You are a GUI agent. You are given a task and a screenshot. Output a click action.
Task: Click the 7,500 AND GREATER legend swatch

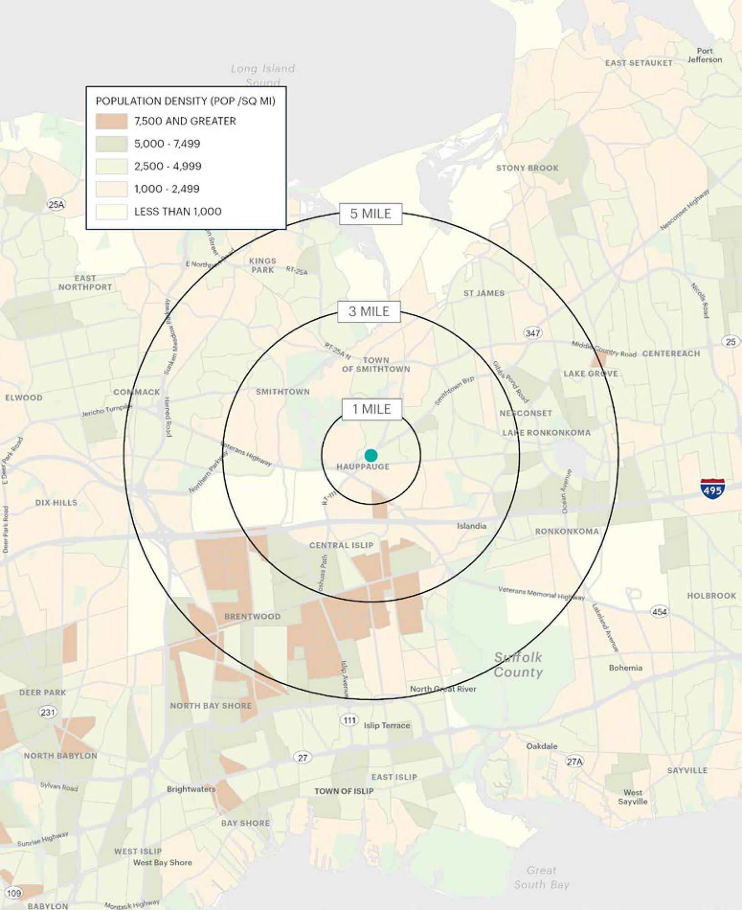111,121
